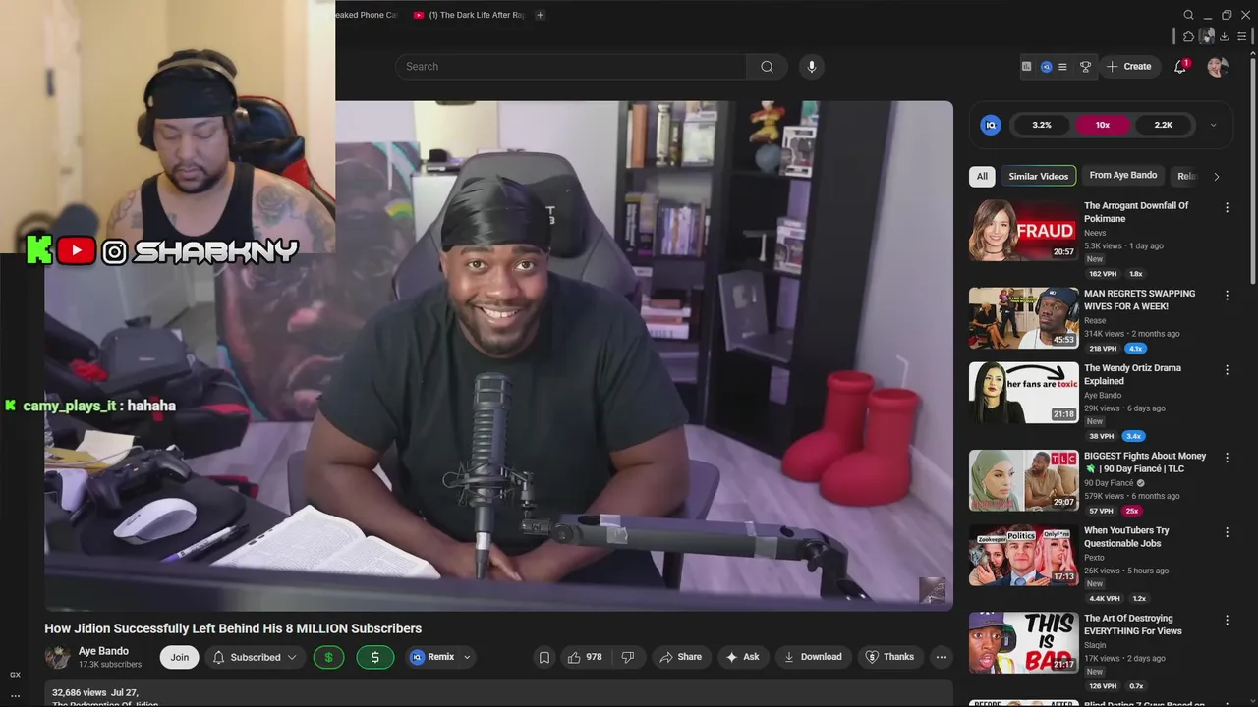
Task: Click the YouTube search magnifier button
Action: pyautogui.click(x=767, y=67)
